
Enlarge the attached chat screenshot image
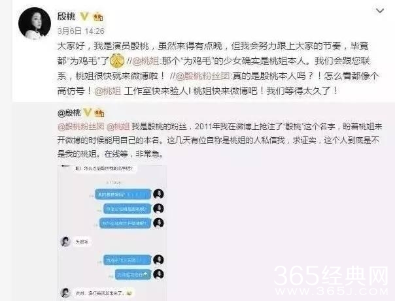tap(112, 232)
